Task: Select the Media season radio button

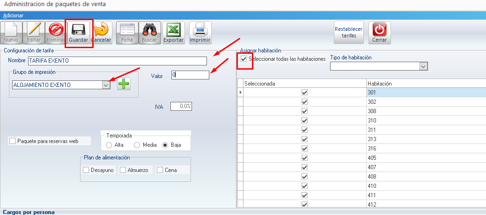Action: pos(137,145)
